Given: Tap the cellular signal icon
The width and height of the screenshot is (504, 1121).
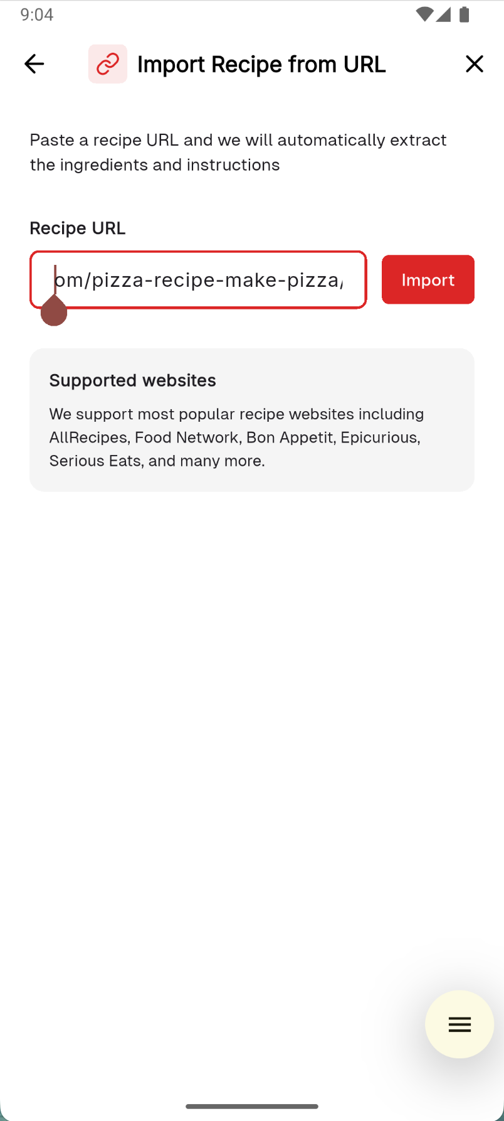Looking at the screenshot, I should coord(444,14).
